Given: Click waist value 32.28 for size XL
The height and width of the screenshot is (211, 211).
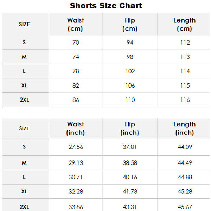Looking at the screenshot, I should tap(76, 192).
